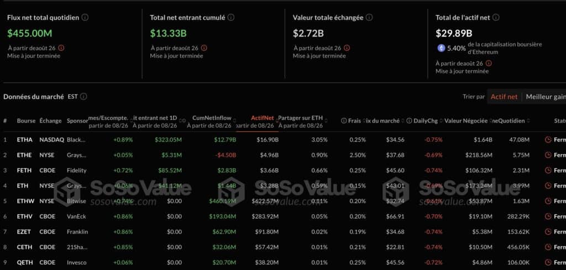Image resolution: width=566 pixels, height=270 pixels.
Task: Click Invesco sponsor cell
Action: [x=76, y=262]
